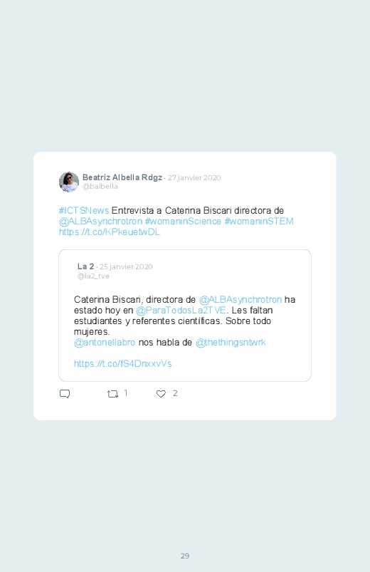The image size is (370, 572).
Task: Open the @antonellabro mention
Action: tap(105, 342)
